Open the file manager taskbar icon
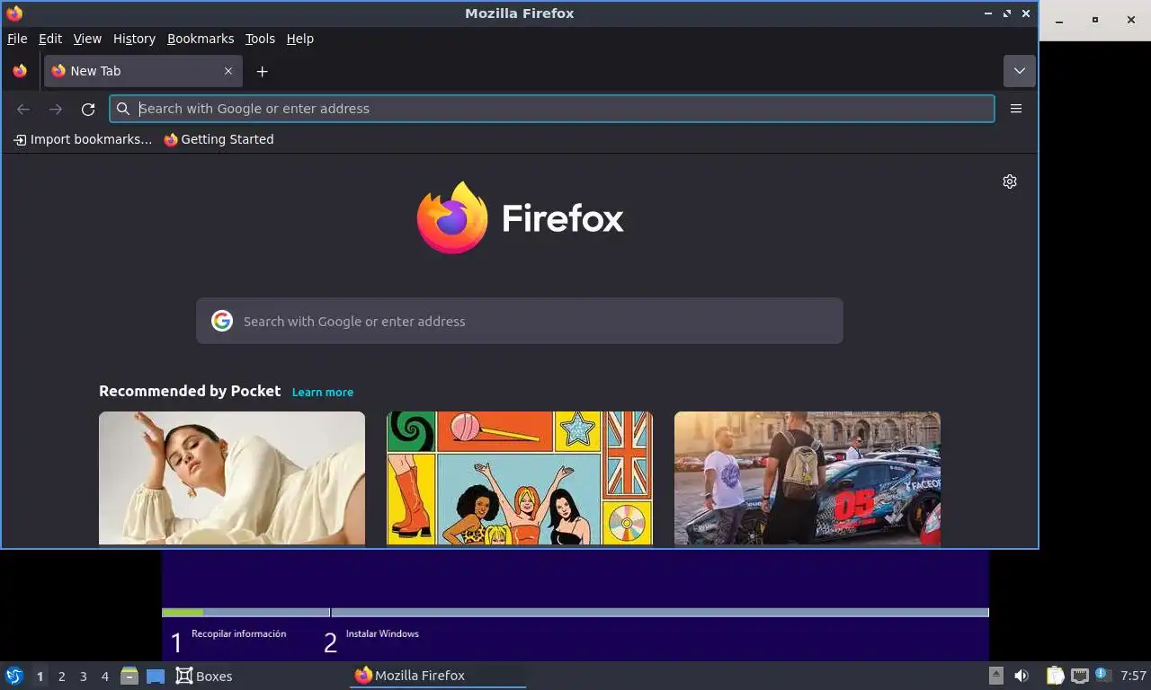The image size is (1151, 690). 129,676
